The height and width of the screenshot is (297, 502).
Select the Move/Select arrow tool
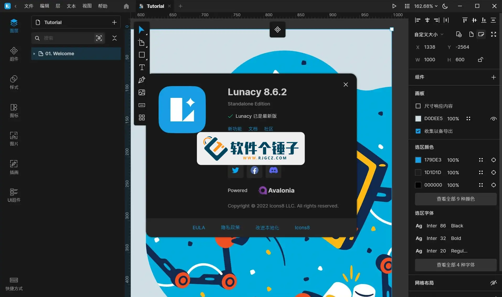pyautogui.click(x=142, y=30)
